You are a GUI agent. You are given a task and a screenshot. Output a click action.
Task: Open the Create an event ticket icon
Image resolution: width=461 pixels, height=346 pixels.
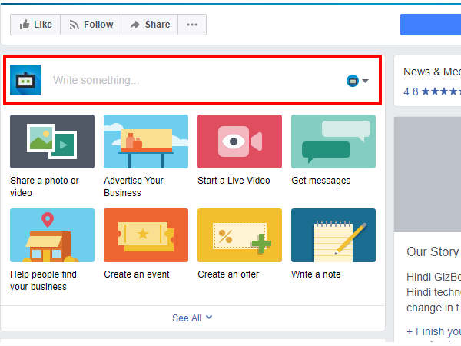click(146, 235)
